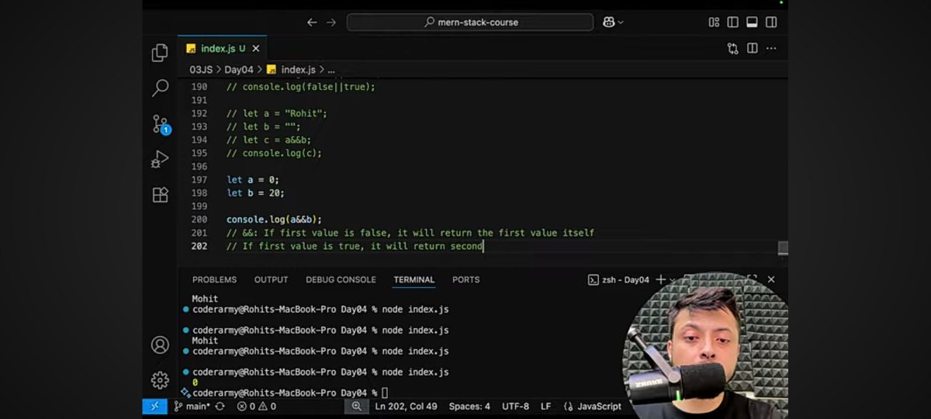Open Source Control view with badge 1
931x419 pixels.
pyautogui.click(x=161, y=124)
